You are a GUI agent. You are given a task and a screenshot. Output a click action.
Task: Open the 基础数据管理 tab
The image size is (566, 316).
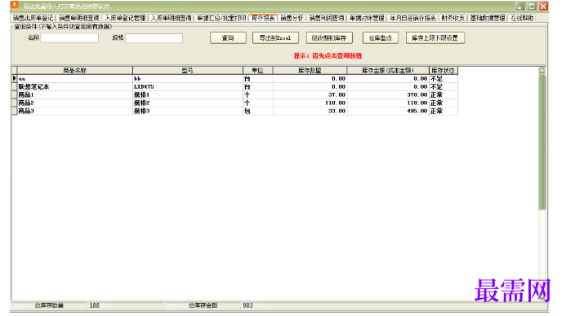pyautogui.click(x=488, y=18)
